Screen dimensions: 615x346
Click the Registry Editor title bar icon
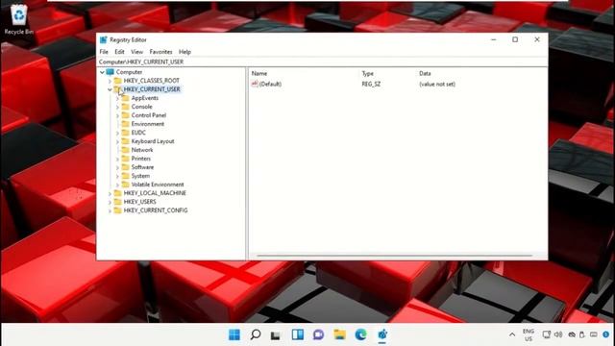coord(103,40)
